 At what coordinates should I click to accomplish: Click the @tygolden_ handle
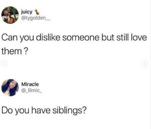(x=36, y=18)
